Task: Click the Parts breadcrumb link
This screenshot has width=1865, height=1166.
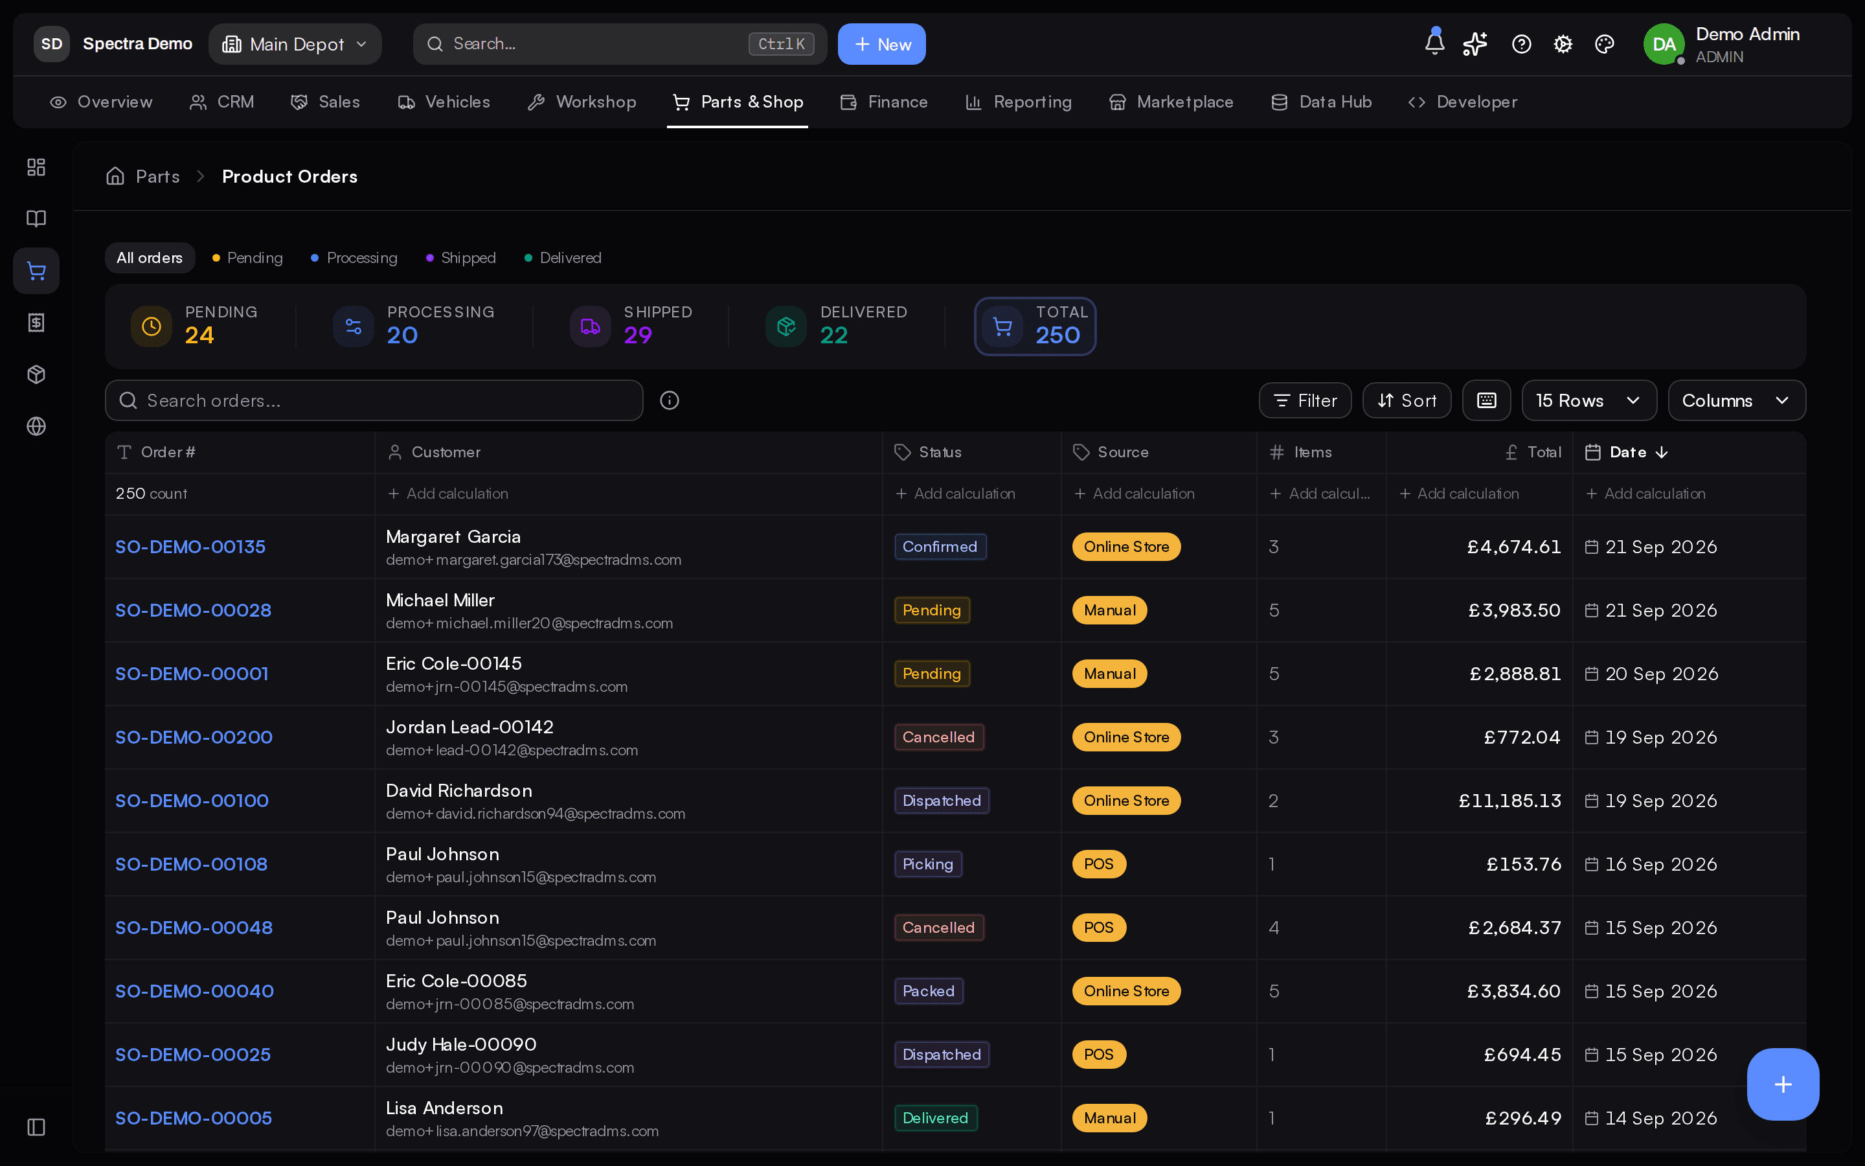Action: click(x=157, y=177)
